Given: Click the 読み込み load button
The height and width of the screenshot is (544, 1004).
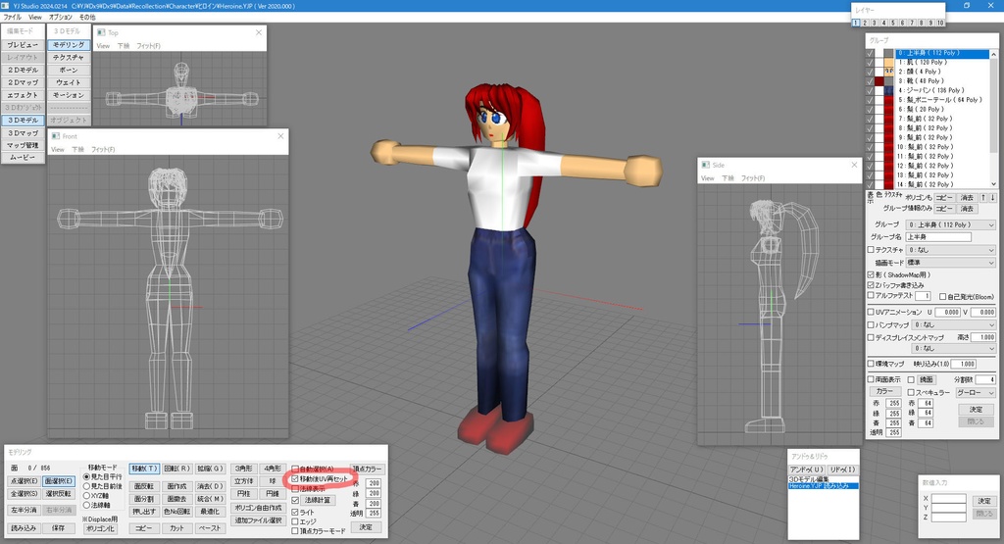Looking at the screenshot, I should coord(24,528).
